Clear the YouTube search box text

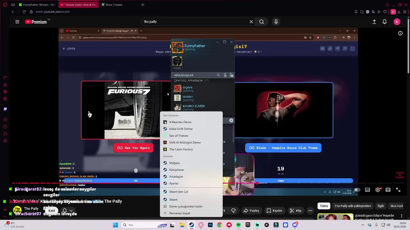tap(251, 22)
